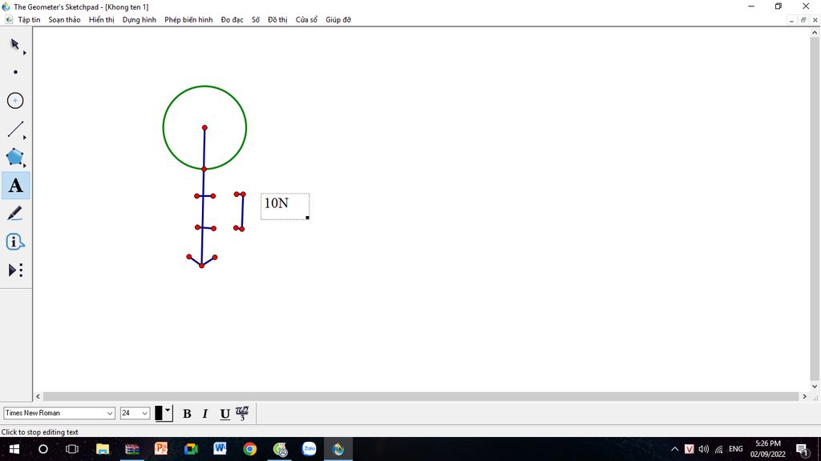Click Geometer's Sketchpad taskbar icon
Screen dimensions: 821x461
pyautogui.click(x=338, y=449)
